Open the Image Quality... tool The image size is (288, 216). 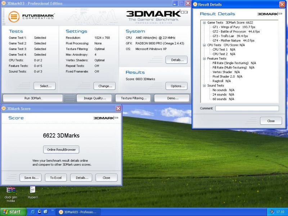coord(94,98)
